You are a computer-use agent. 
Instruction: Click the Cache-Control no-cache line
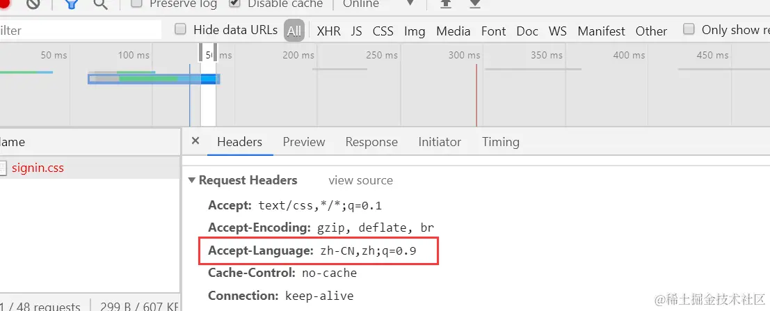[282, 272]
